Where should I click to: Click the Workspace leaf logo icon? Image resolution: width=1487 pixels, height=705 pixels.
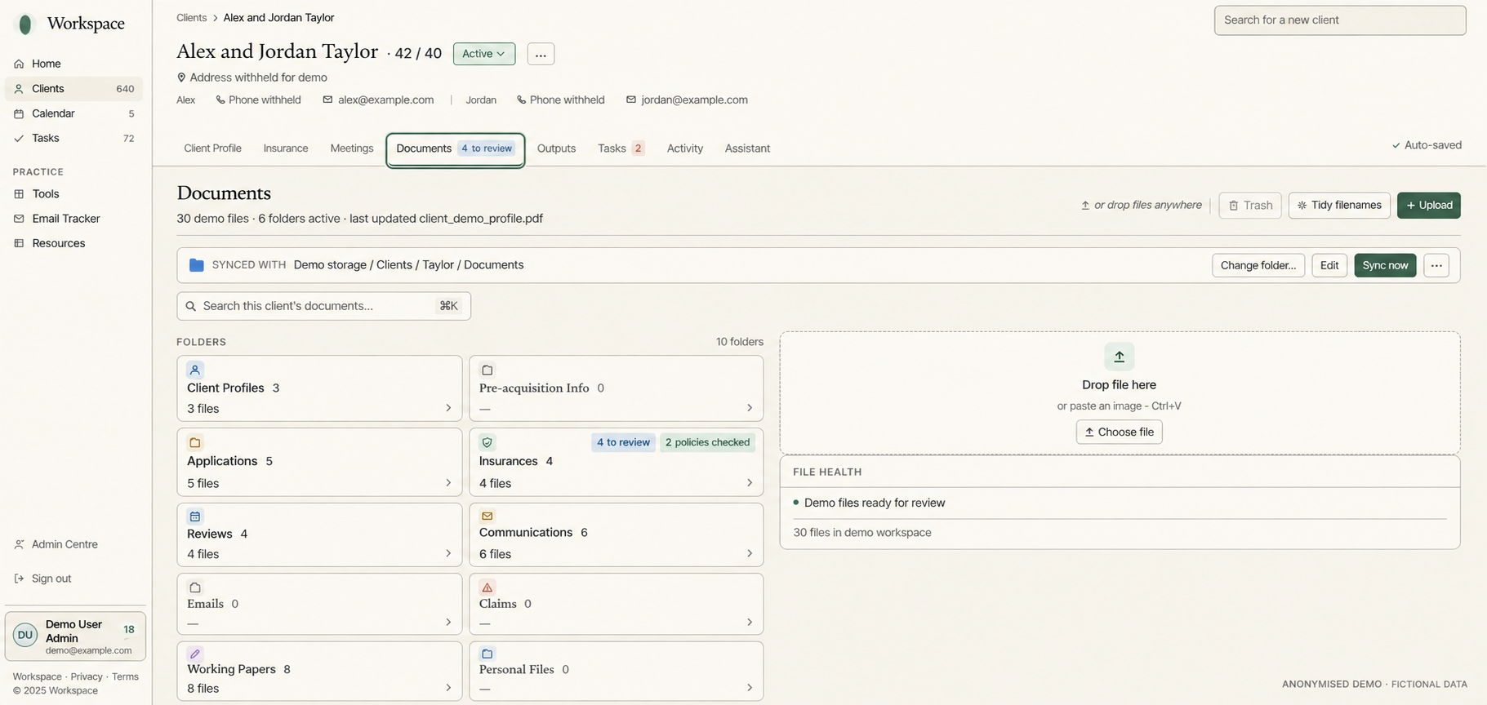(x=26, y=24)
